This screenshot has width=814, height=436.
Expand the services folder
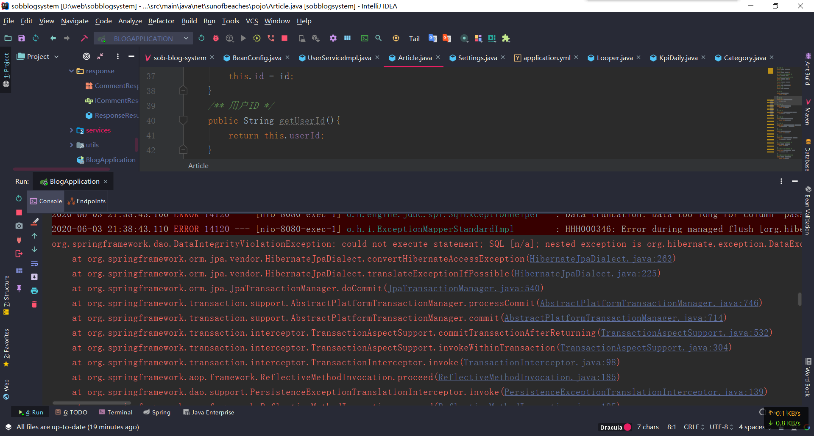(x=71, y=130)
